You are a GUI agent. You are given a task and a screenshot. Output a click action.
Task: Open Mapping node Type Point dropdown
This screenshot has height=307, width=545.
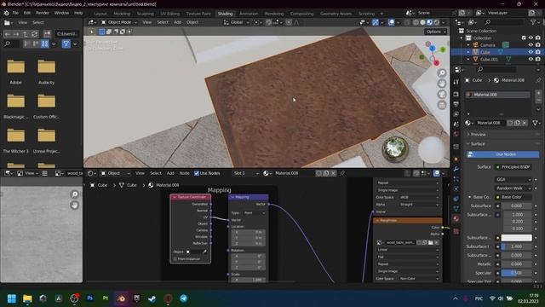254,212
